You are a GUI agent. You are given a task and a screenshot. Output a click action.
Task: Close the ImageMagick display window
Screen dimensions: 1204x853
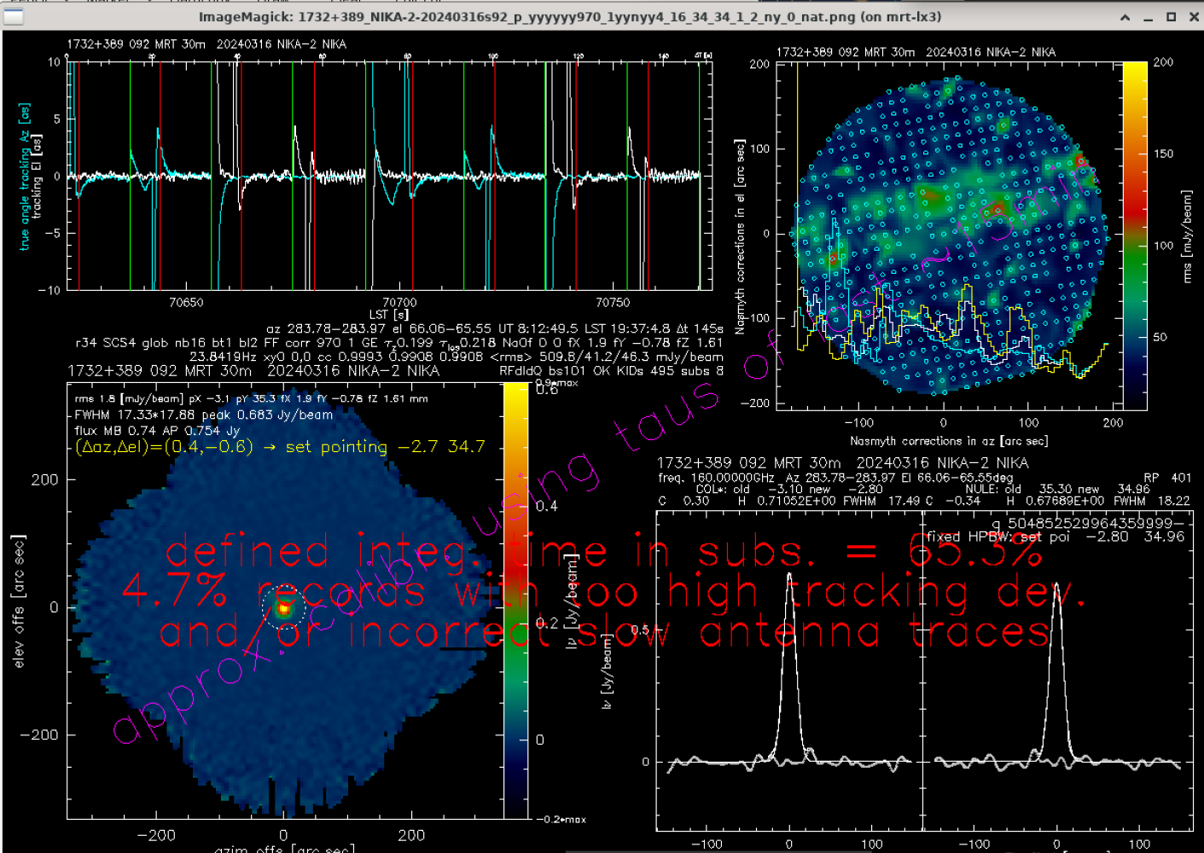(1193, 17)
